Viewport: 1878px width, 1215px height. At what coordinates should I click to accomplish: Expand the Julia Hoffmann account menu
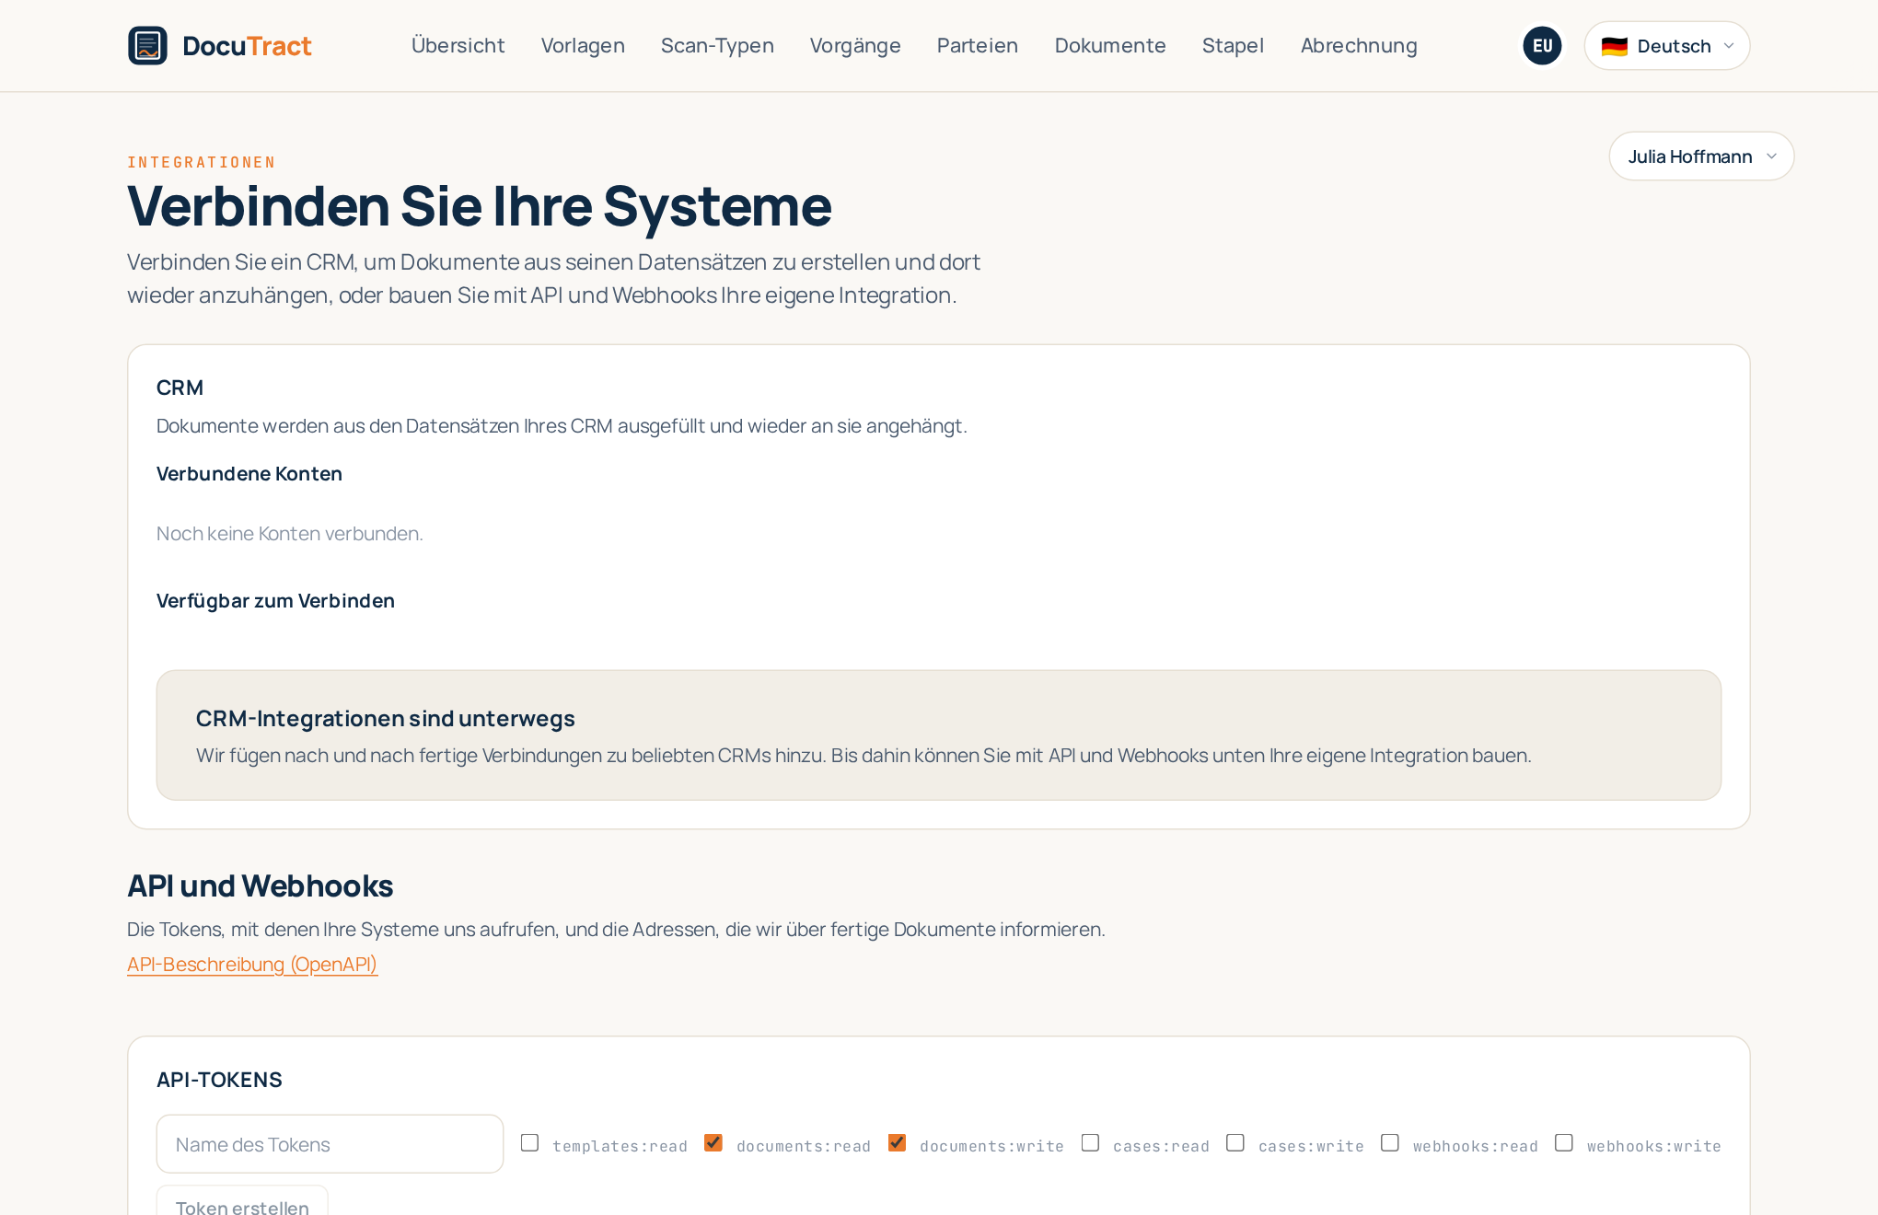pyautogui.click(x=1701, y=156)
